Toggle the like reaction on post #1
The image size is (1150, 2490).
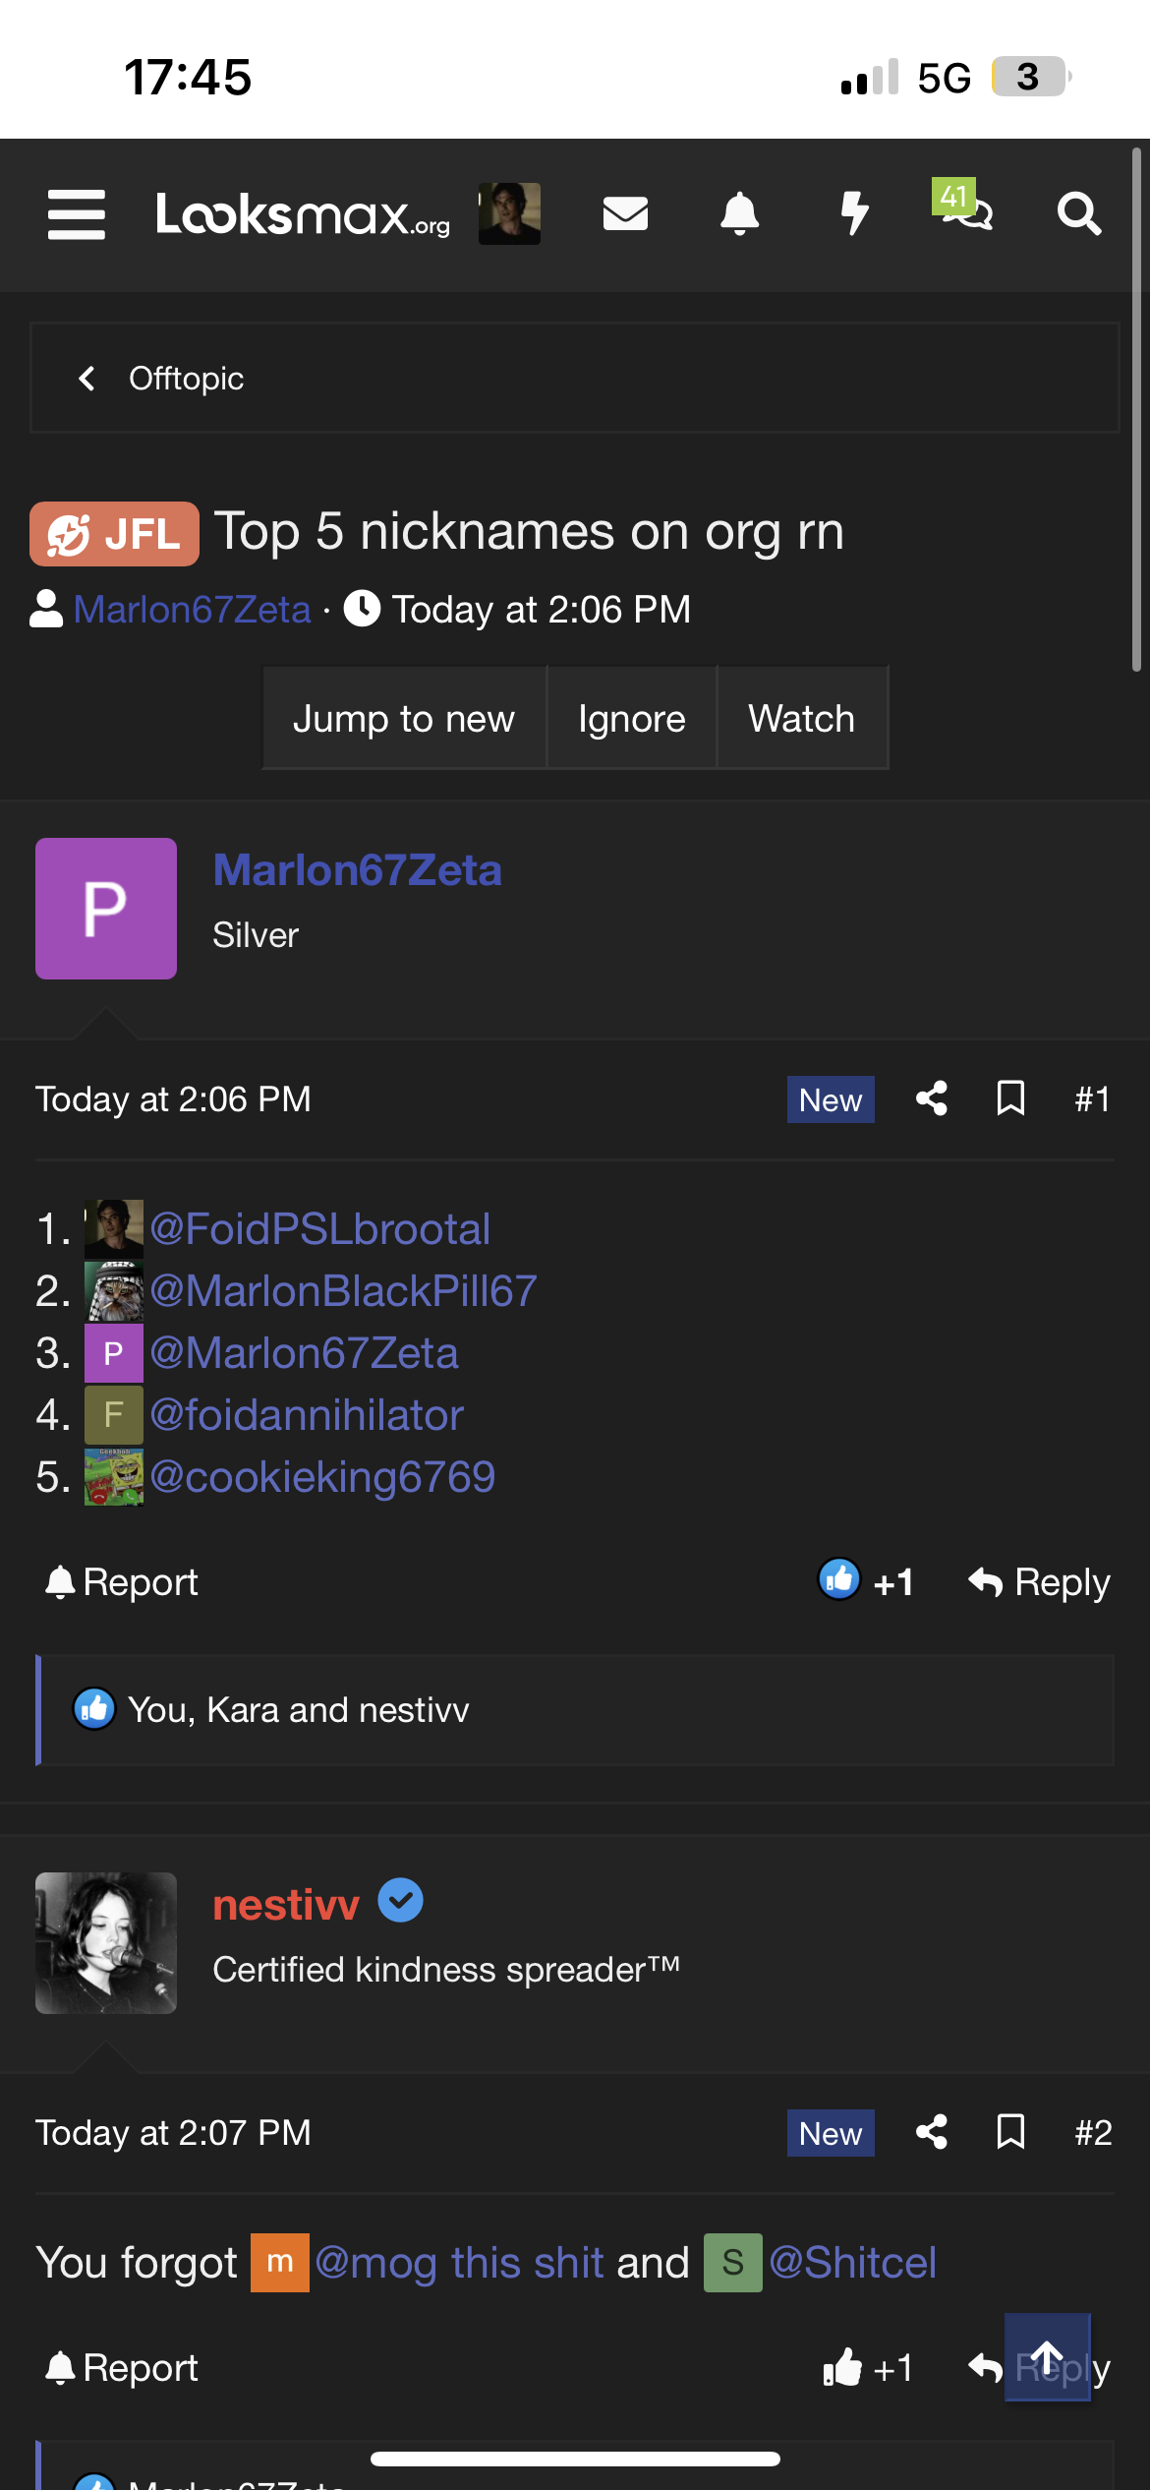coord(865,1581)
